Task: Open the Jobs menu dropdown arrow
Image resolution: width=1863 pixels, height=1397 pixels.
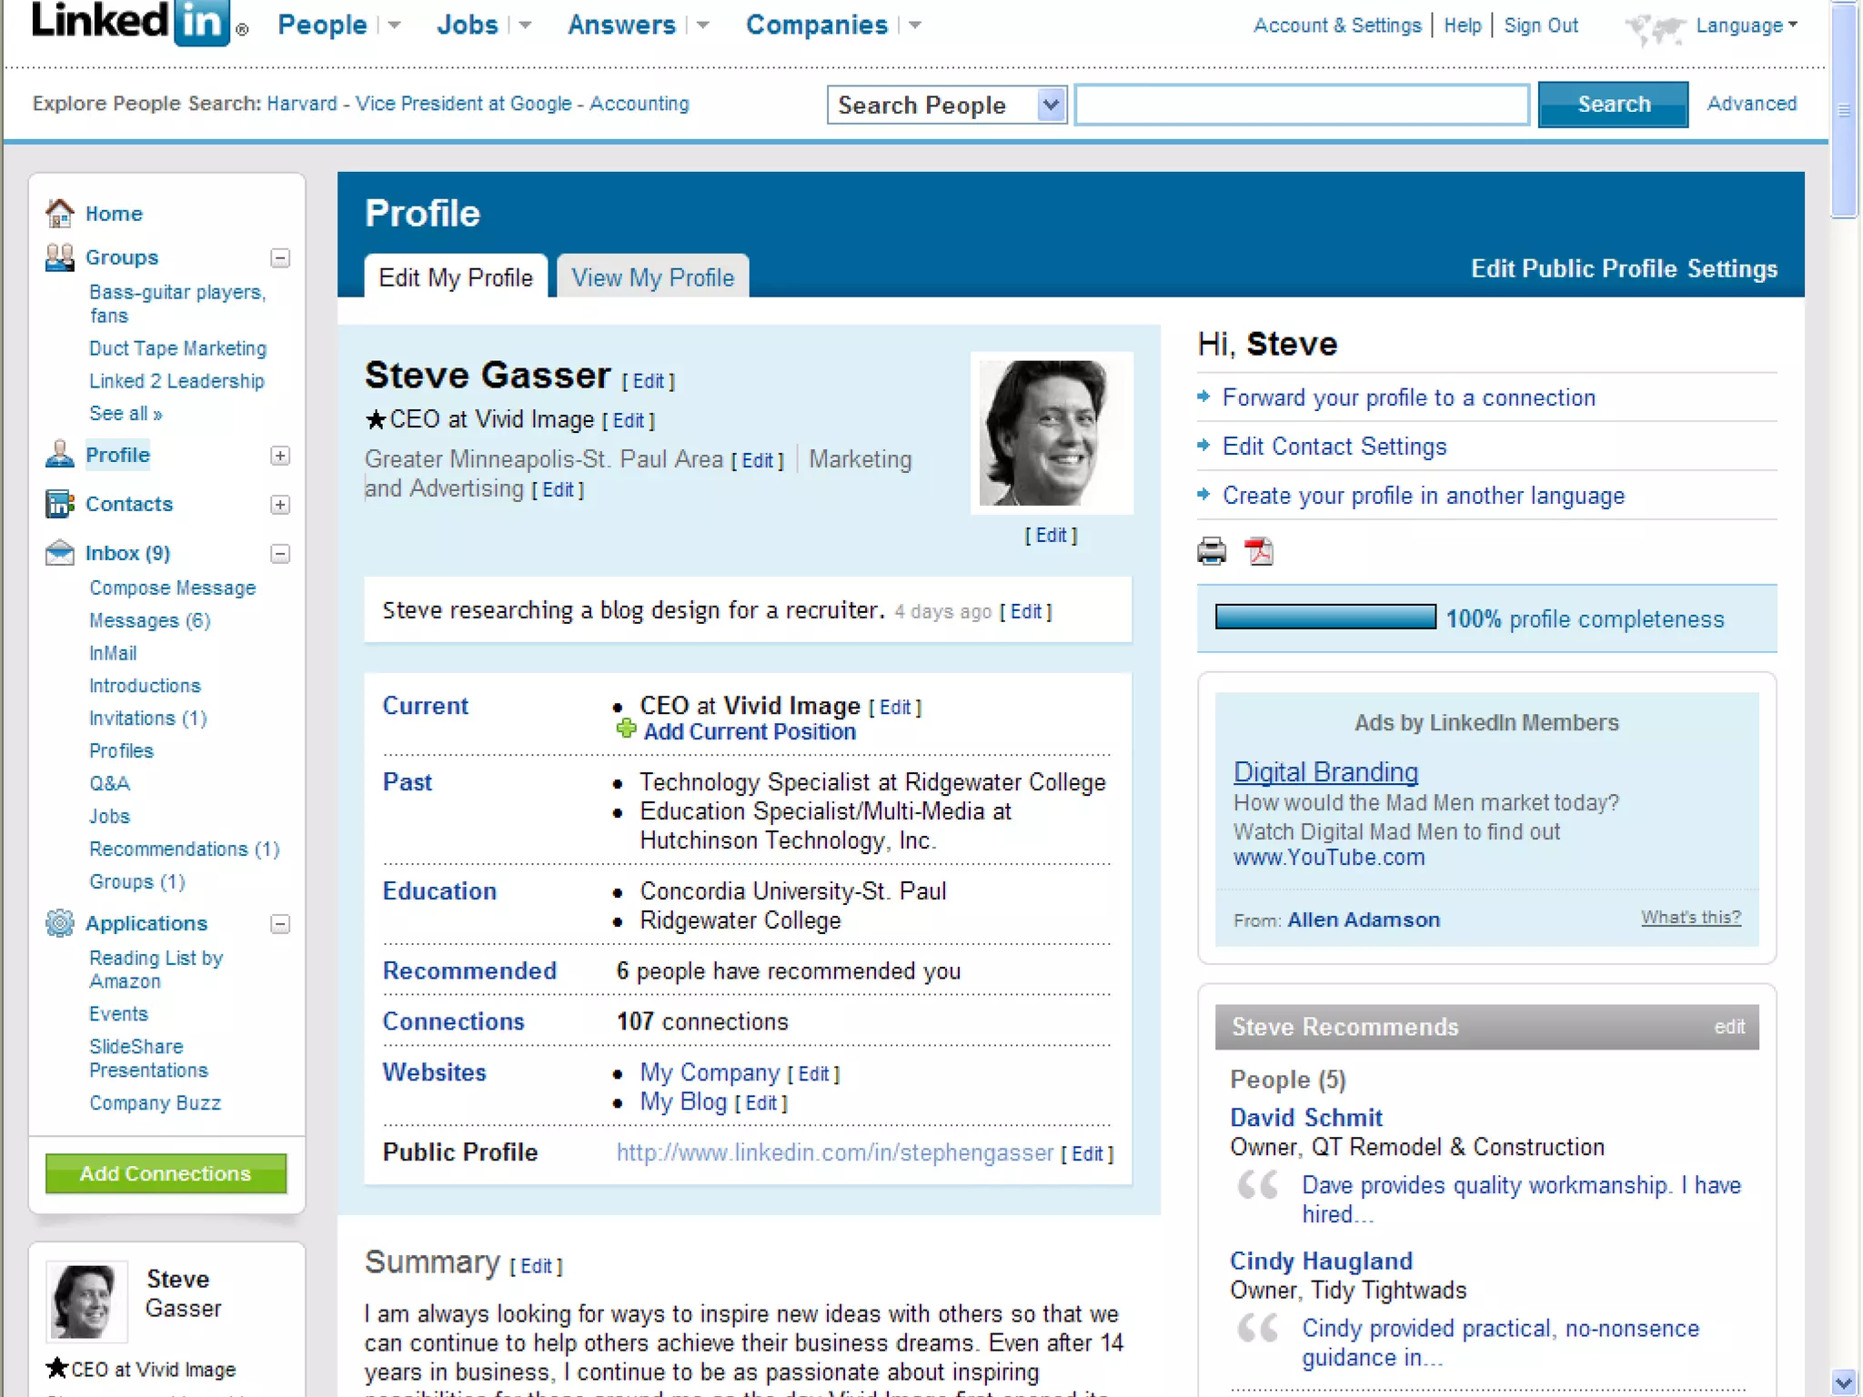Action: 525,25
